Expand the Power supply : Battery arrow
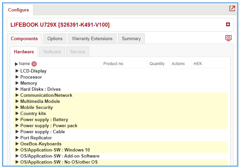Screen dimensions: 240x168 (17, 119)
